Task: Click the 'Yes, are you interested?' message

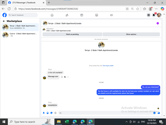Action: coord(150,87)
